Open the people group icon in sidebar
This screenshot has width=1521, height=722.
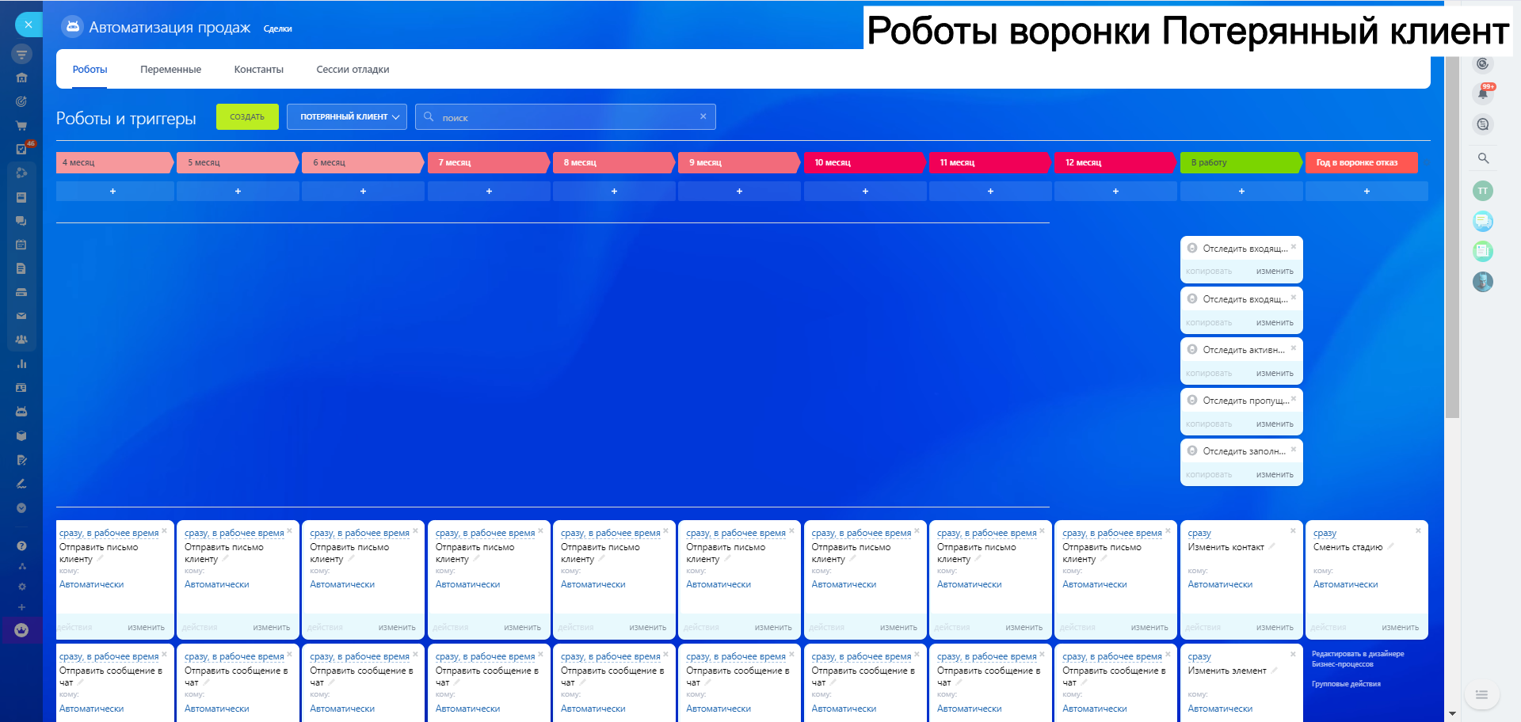click(21, 340)
